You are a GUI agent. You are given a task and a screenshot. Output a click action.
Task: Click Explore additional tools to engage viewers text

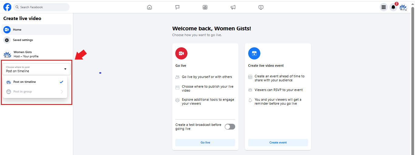click(208, 102)
